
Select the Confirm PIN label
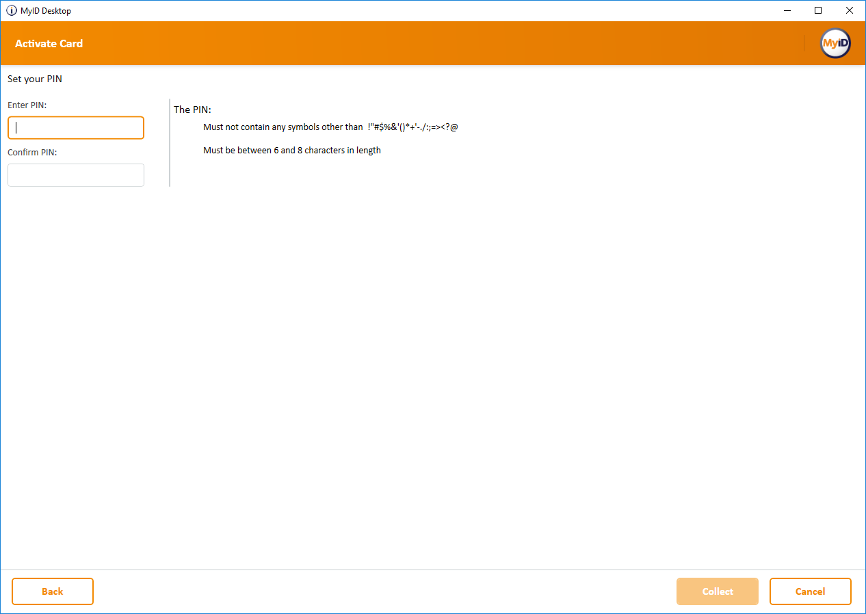[32, 152]
